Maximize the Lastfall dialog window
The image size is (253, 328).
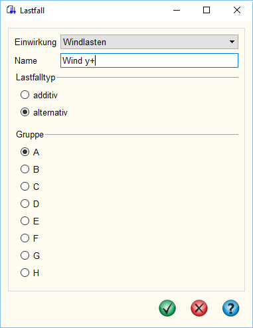tap(207, 10)
